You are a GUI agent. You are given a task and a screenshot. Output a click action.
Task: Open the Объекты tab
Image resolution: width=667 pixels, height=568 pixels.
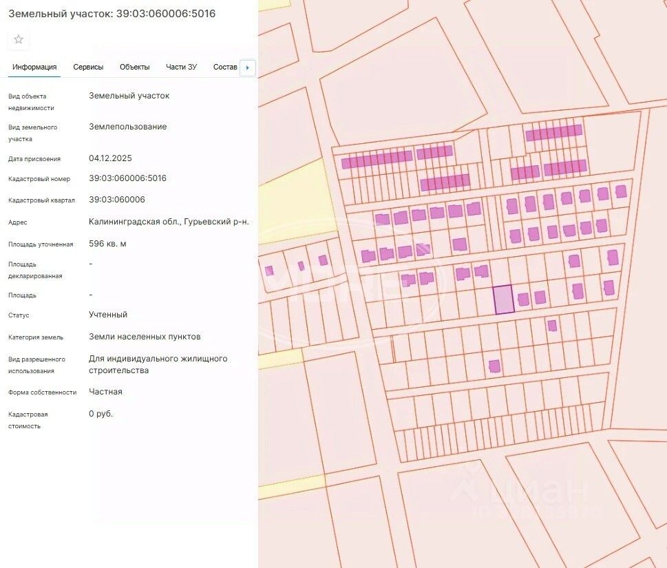pyautogui.click(x=134, y=67)
